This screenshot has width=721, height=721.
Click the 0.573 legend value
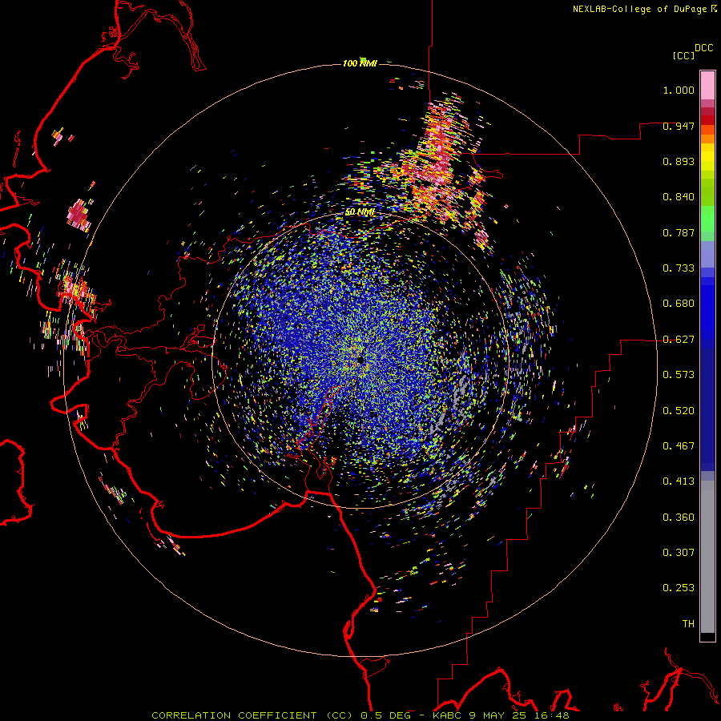(x=679, y=375)
